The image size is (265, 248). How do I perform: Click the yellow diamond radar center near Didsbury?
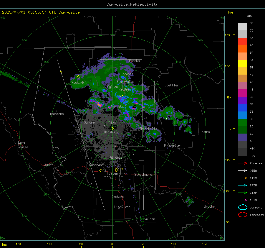pos(112,129)
